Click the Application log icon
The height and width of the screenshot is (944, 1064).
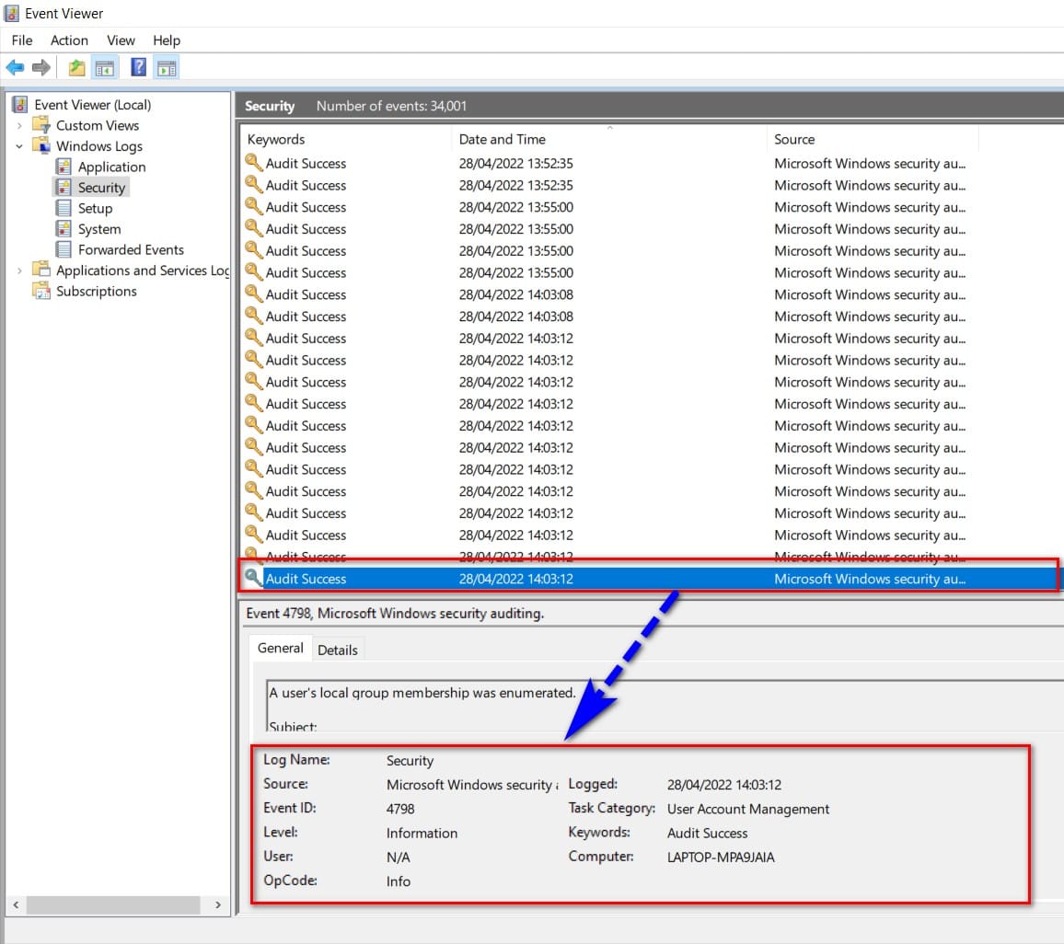pos(64,167)
